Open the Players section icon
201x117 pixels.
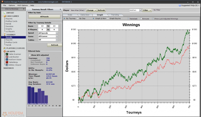click(x=5, y=48)
